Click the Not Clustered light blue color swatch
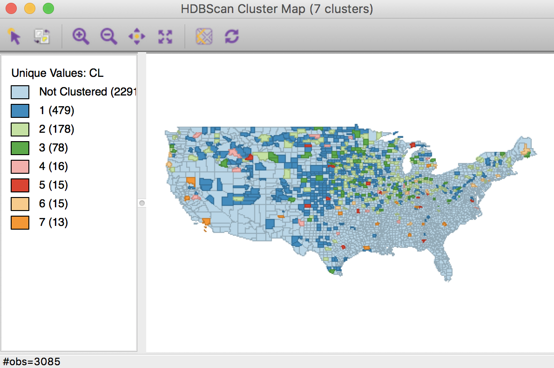554x368 pixels. click(x=19, y=92)
